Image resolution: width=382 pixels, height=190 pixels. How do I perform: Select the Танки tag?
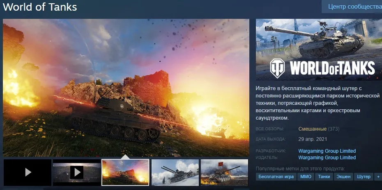point(324,176)
